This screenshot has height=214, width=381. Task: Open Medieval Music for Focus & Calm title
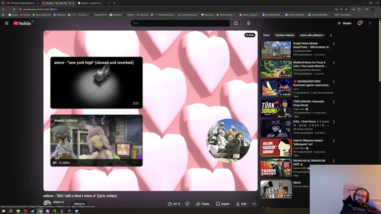pyautogui.click(x=310, y=64)
